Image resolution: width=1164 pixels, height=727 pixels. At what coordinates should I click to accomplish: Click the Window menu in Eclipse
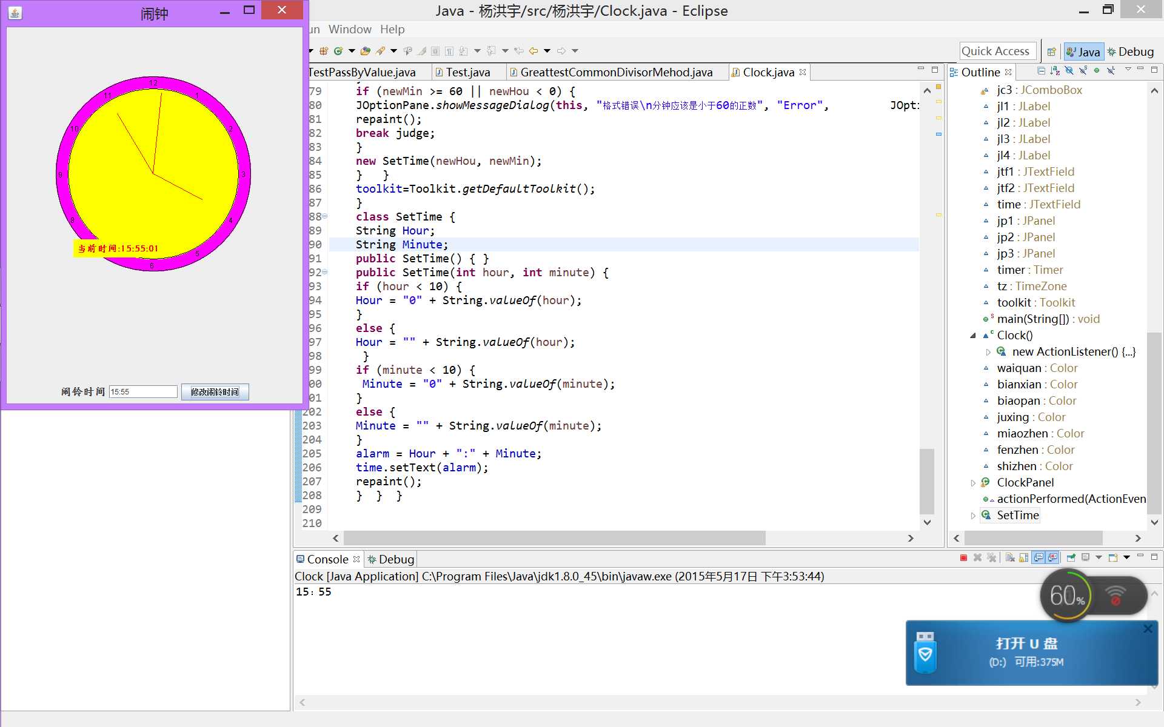coord(349,28)
